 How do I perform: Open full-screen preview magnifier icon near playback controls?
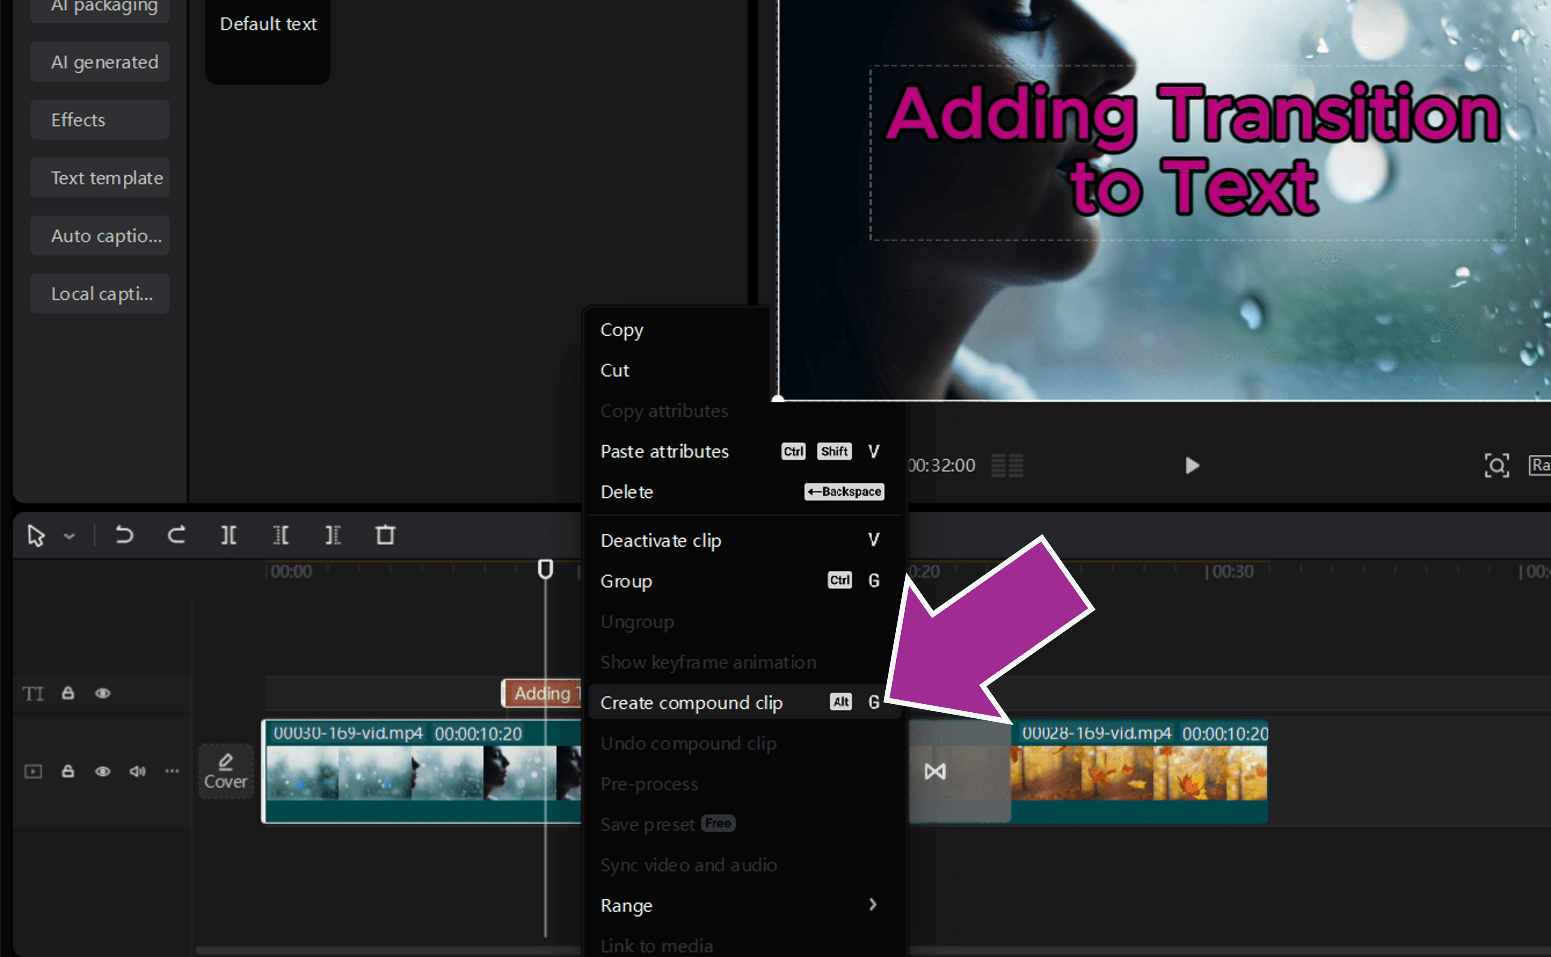pyautogui.click(x=1497, y=466)
